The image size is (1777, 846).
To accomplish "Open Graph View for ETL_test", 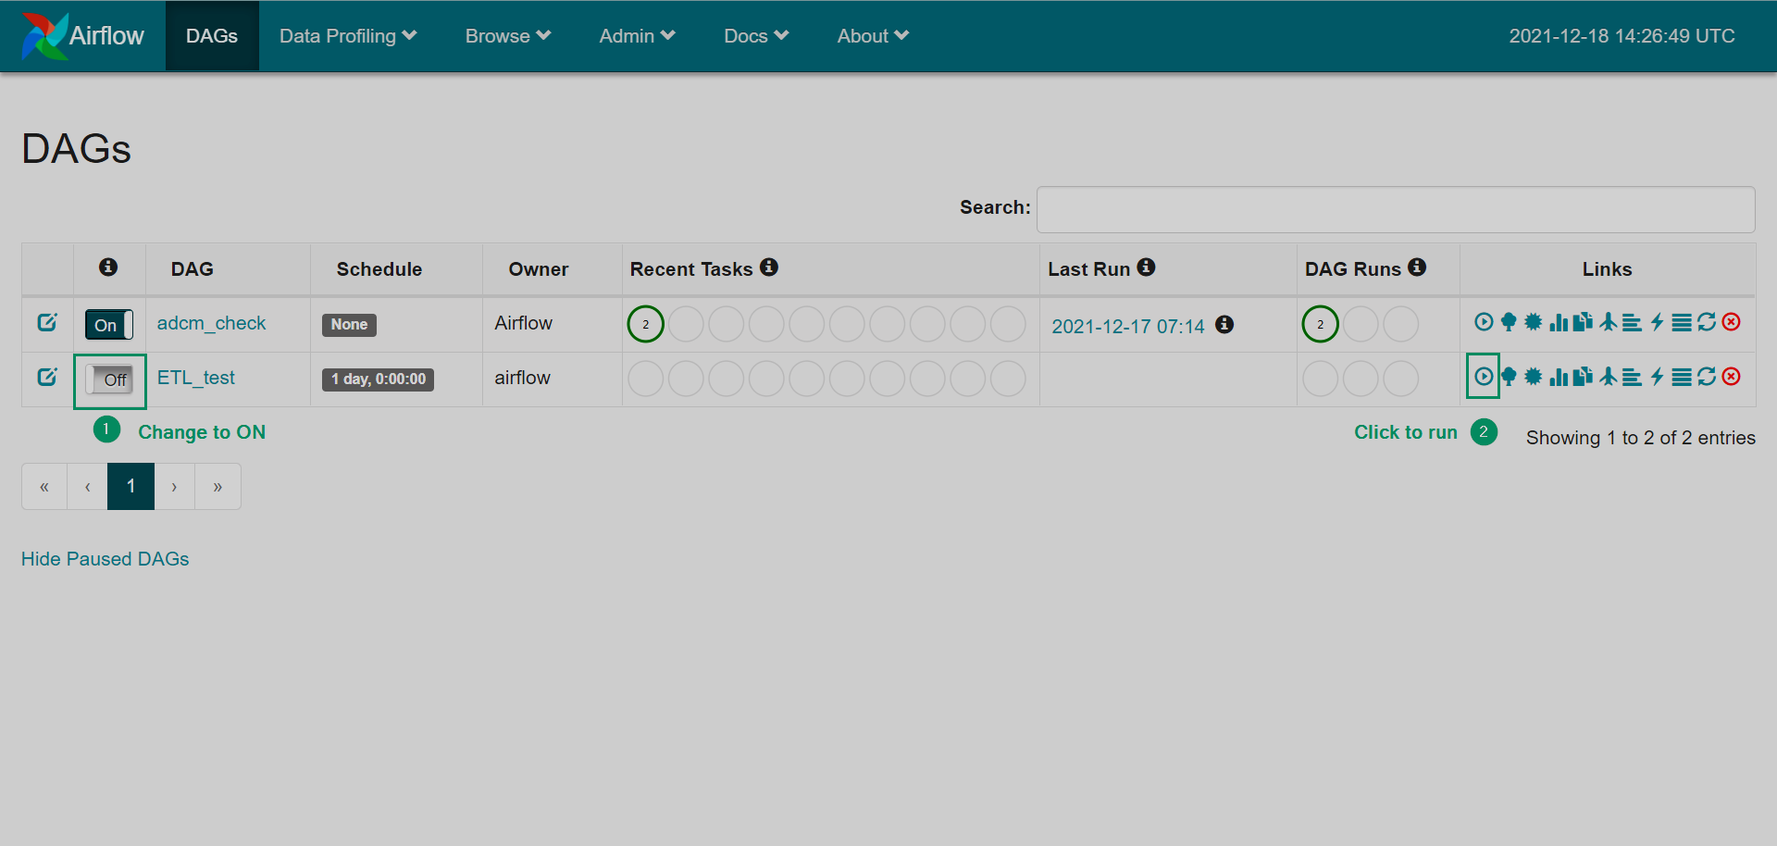I will click(x=1534, y=377).
